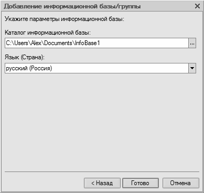Image resolution: width=204 pixels, height=193 pixels.
Task: Click the русский (Россия) text value
Action: click(29, 68)
